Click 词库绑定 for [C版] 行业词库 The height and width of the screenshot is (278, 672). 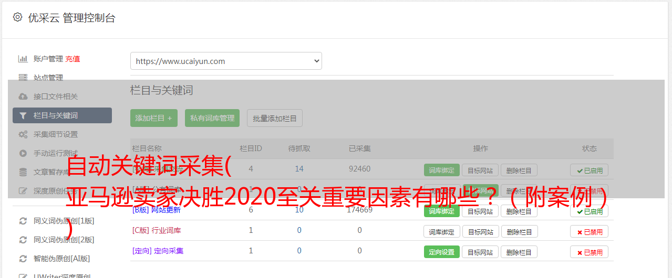coord(442,231)
